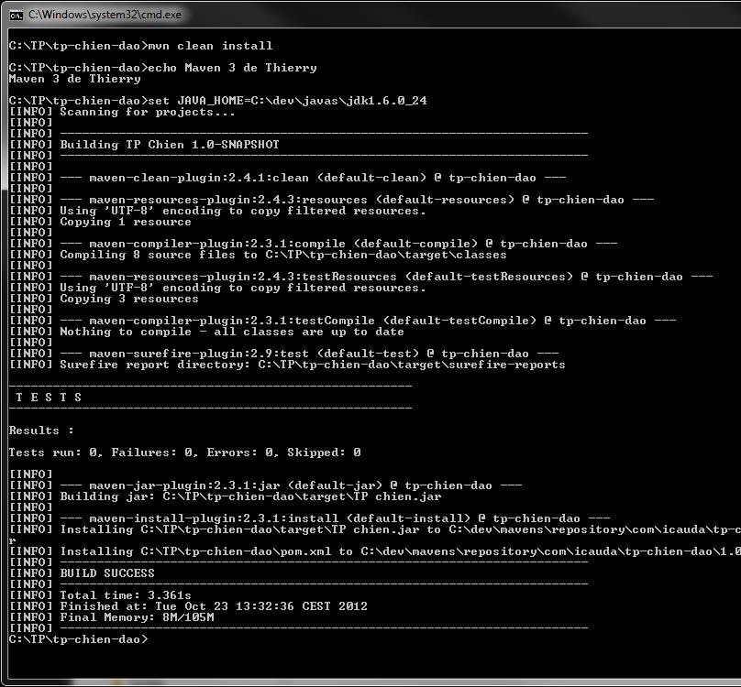The width and height of the screenshot is (741, 687).
Task: Click the 'Building jar' output line
Action: (x=249, y=496)
